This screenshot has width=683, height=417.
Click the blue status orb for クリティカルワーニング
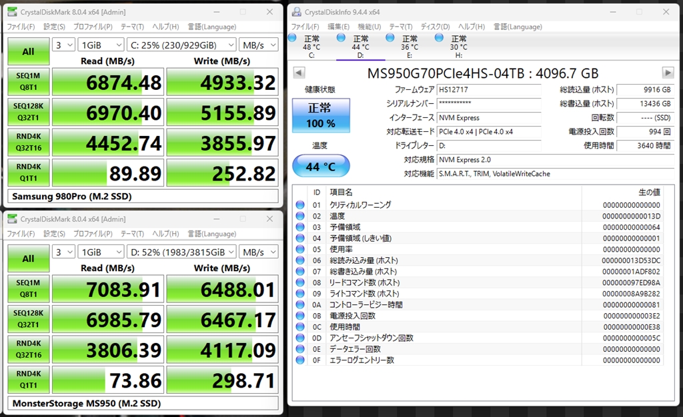(x=300, y=205)
